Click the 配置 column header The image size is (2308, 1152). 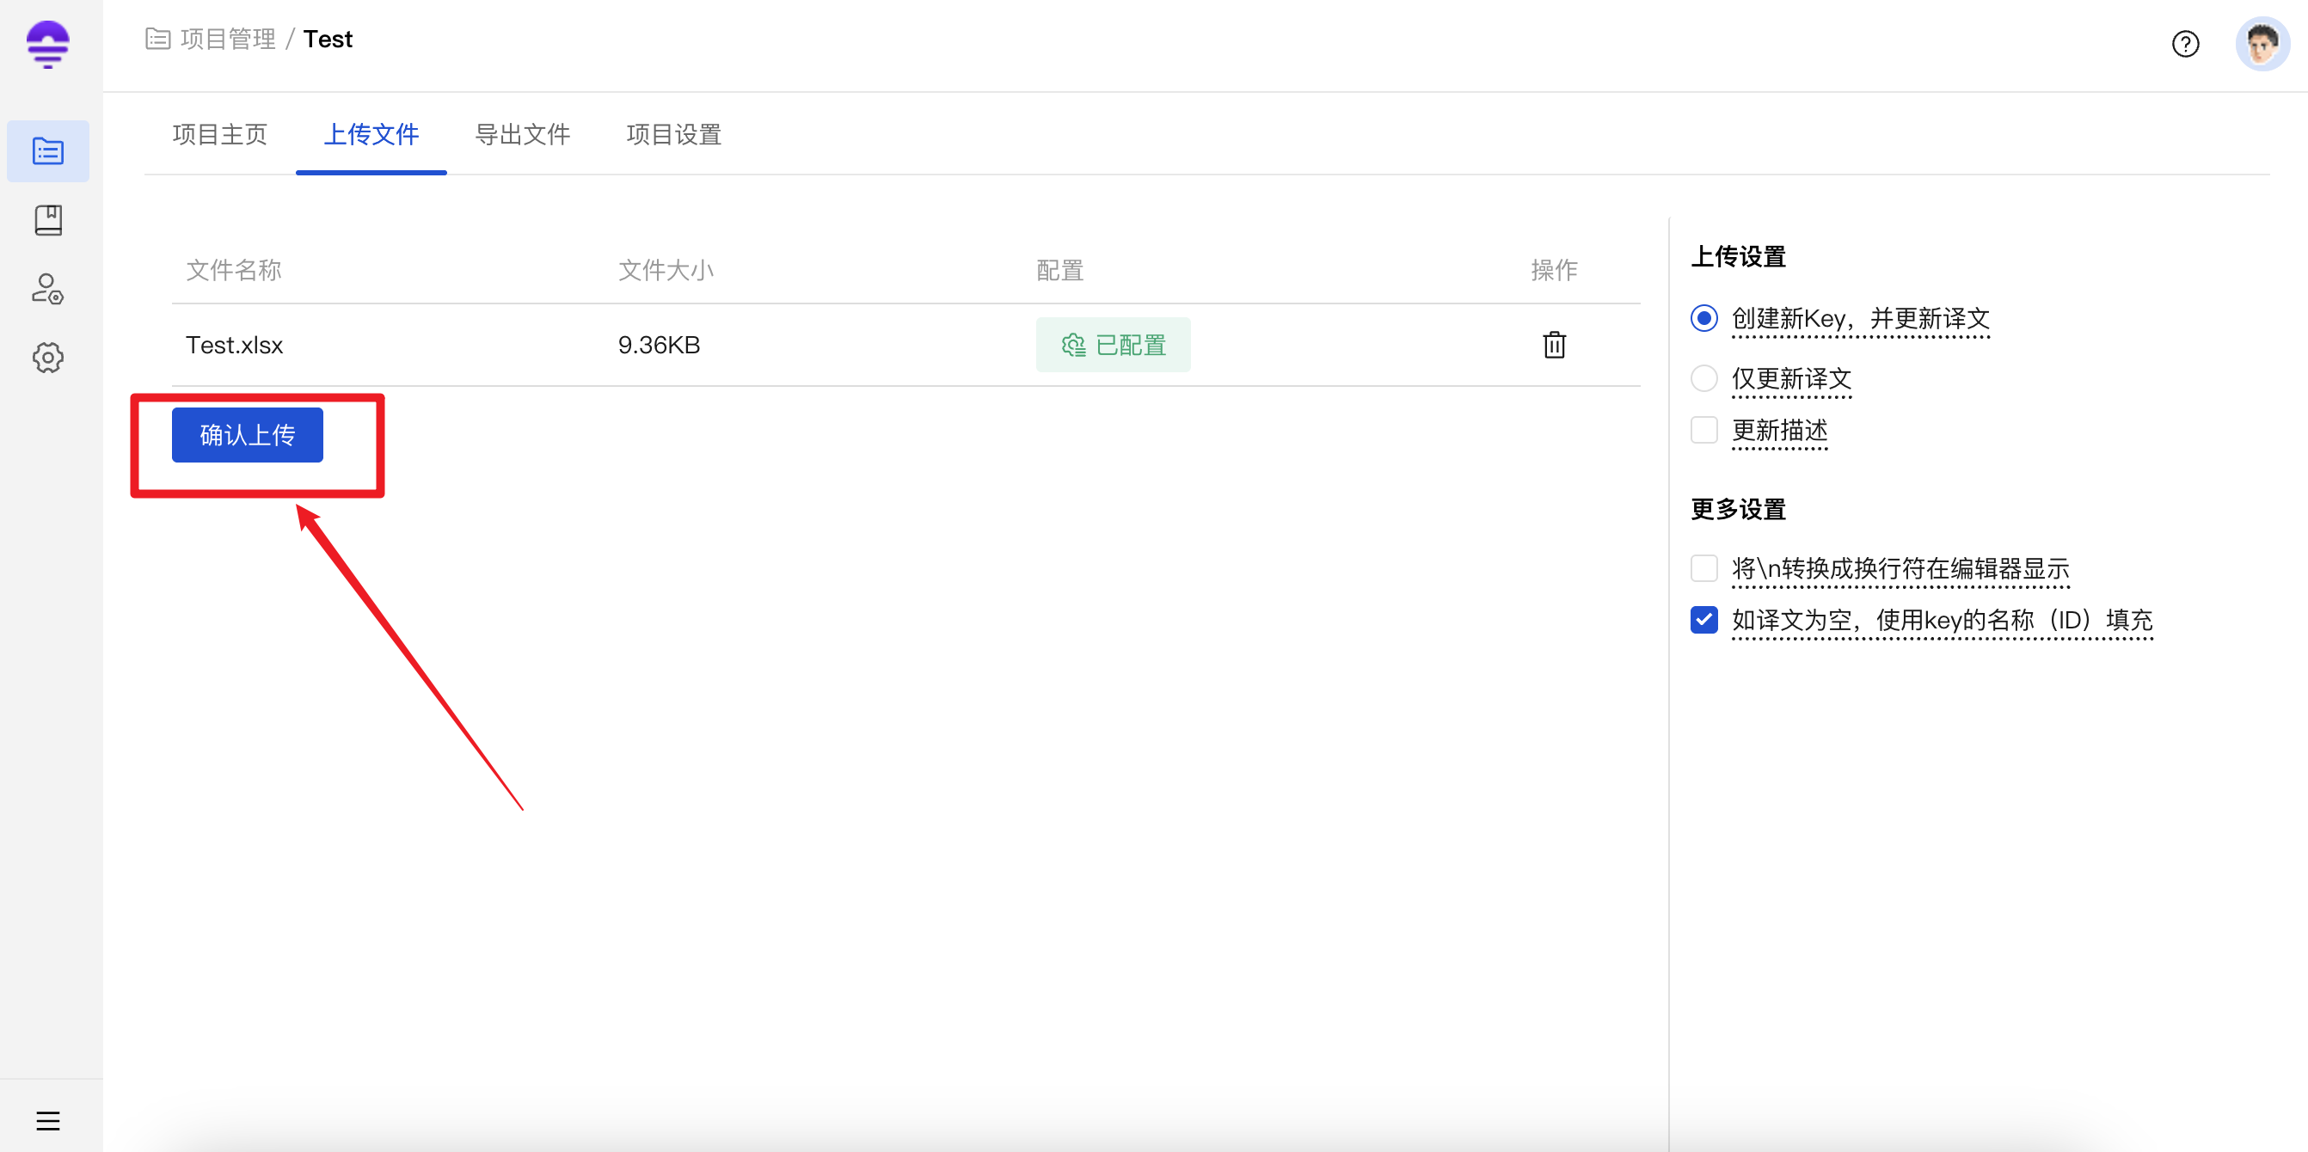pos(1060,270)
